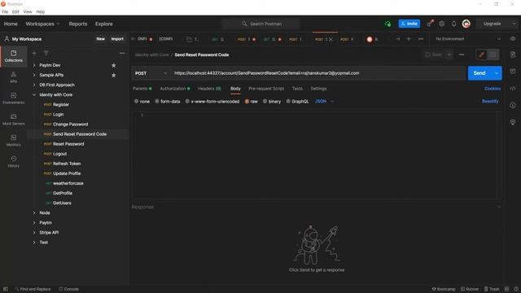Open the Send button dropdown arrow

click(497, 73)
